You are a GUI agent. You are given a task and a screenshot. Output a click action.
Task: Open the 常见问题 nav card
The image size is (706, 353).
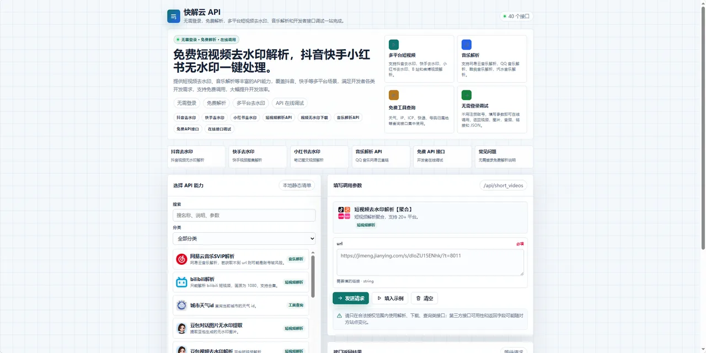504,157
